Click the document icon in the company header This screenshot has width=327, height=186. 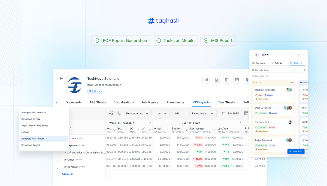coord(216,79)
